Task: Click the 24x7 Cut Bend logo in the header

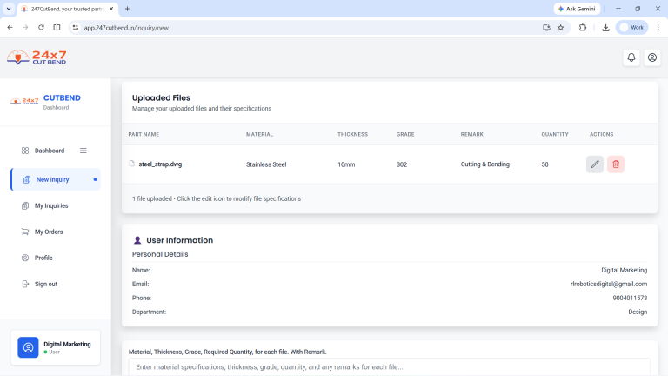Action: pos(37,57)
